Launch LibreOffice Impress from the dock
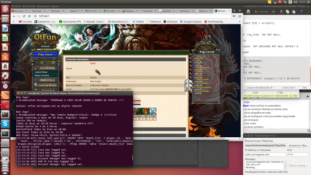This screenshot has width=311, height=175. (x=5, y=47)
